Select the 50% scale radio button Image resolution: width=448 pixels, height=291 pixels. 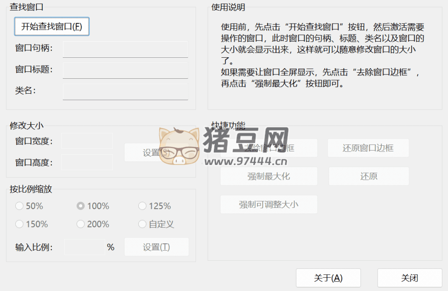click(x=19, y=206)
